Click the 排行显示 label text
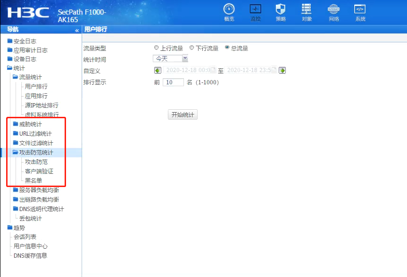The width and height of the screenshot is (407, 277). tap(94, 82)
